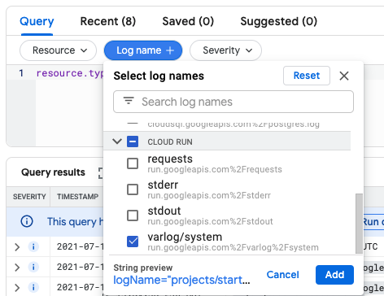The width and height of the screenshot is (384, 296).
Task: Click the Add button
Action: [334, 275]
